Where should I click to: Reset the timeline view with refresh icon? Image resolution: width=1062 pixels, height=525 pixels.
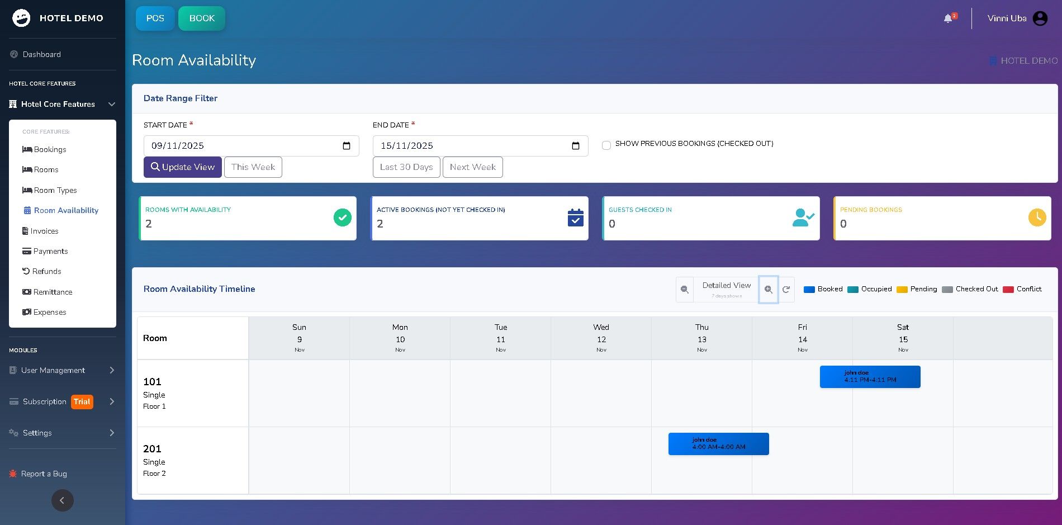point(786,290)
